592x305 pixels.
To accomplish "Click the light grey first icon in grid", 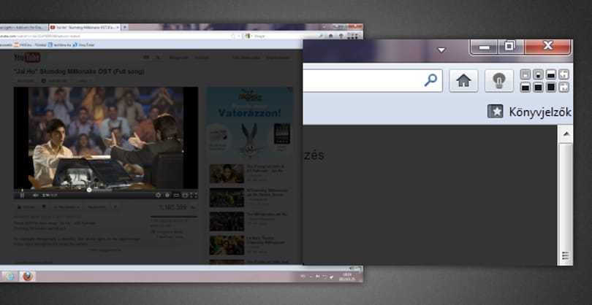I will point(525,74).
